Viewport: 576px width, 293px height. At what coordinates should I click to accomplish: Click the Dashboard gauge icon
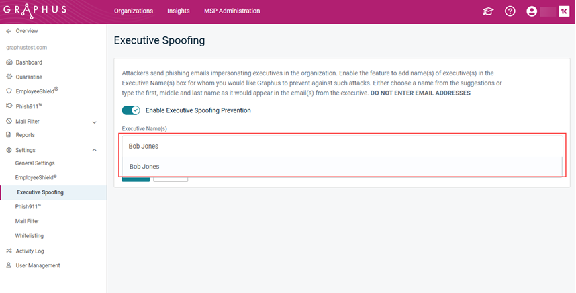pos(9,62)
